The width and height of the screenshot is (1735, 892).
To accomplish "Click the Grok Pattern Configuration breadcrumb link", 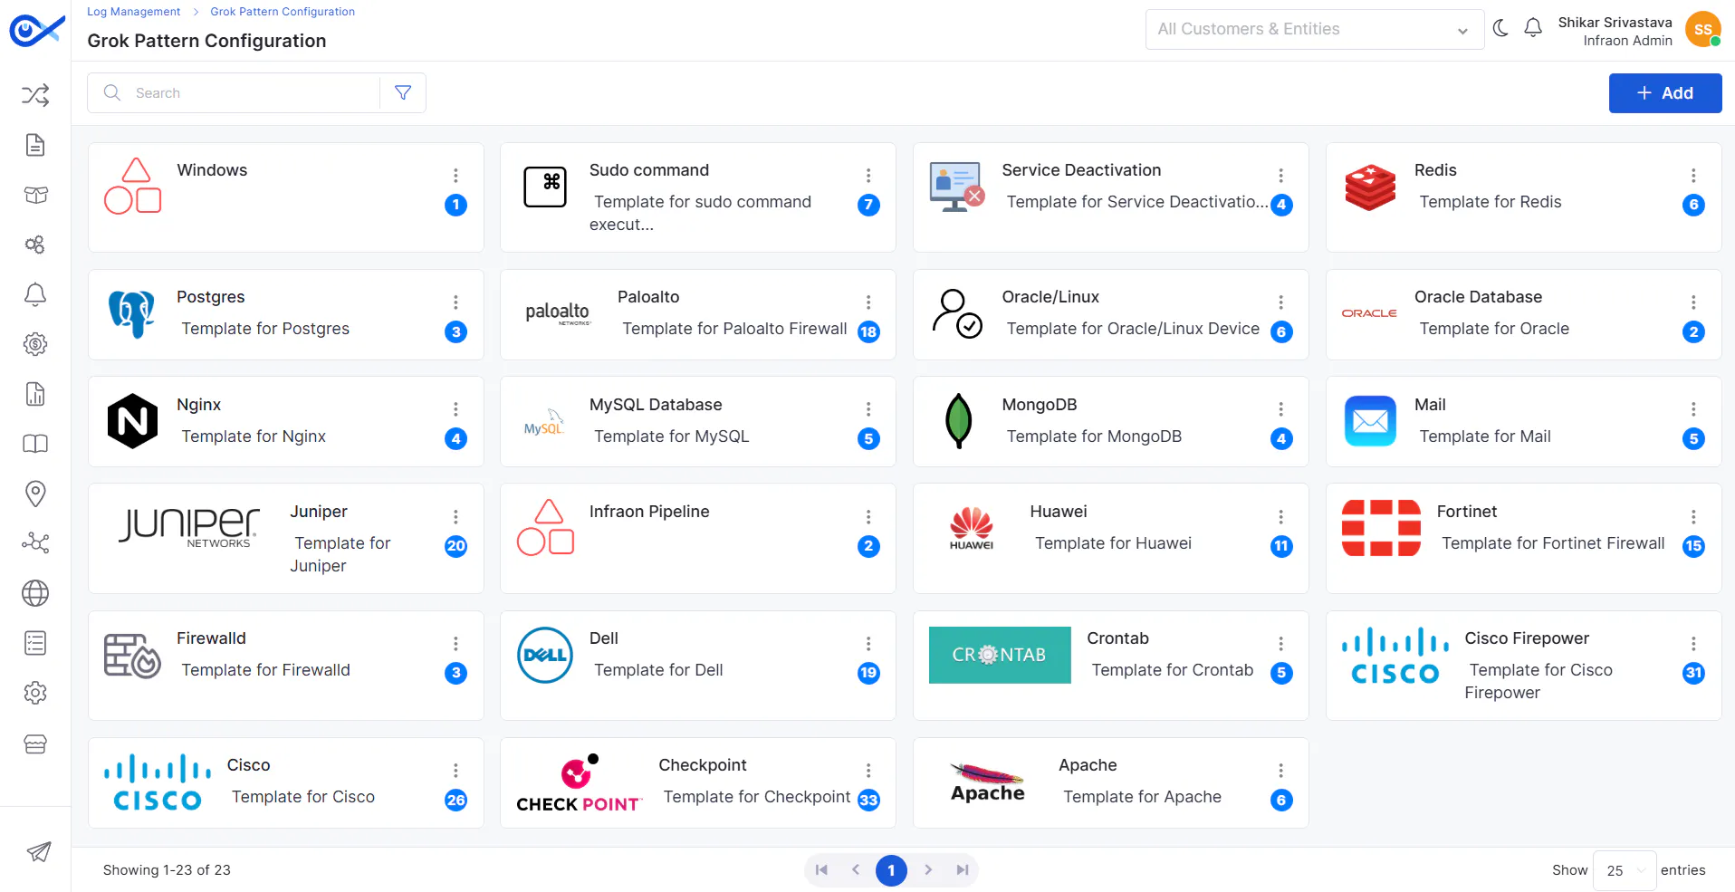I will (283, 12).
